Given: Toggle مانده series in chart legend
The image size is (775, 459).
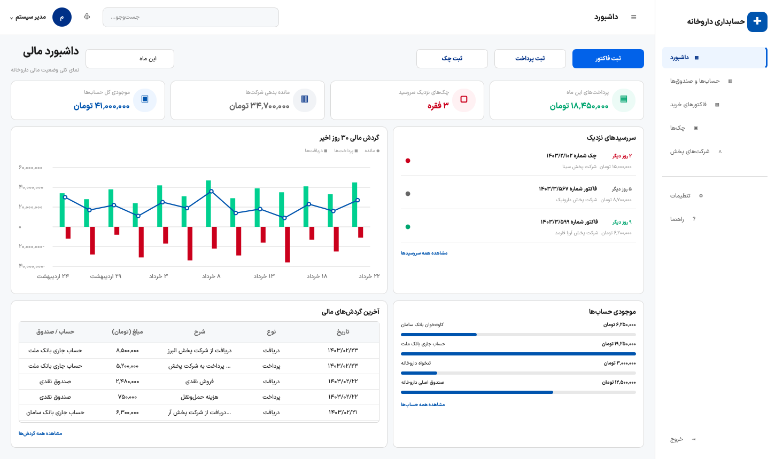Looking at the screenshot, I should coord(372,151).
